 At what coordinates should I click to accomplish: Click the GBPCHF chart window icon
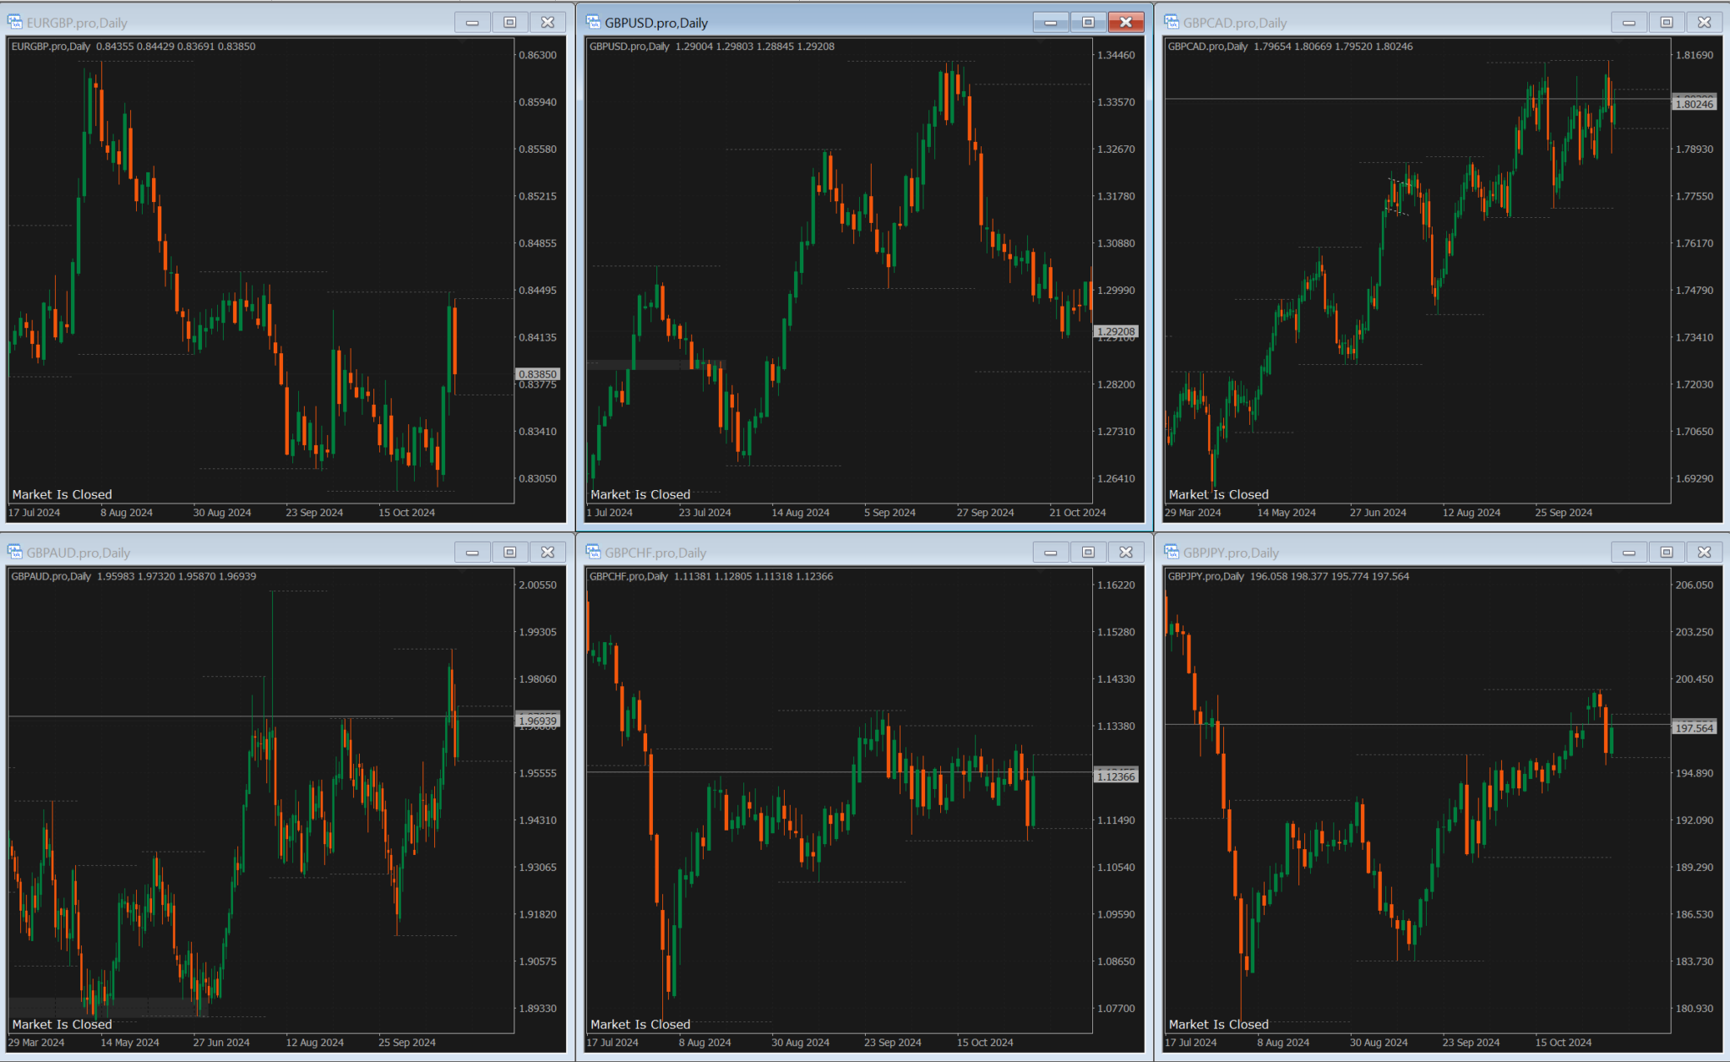pyautogui.click(x=593, y=553)
